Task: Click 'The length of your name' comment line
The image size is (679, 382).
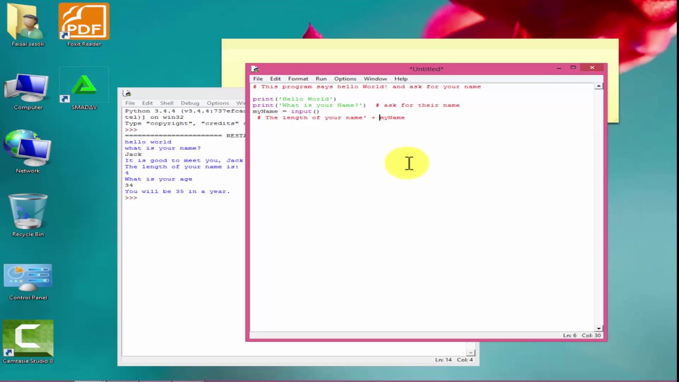Action: pos(330,118)
